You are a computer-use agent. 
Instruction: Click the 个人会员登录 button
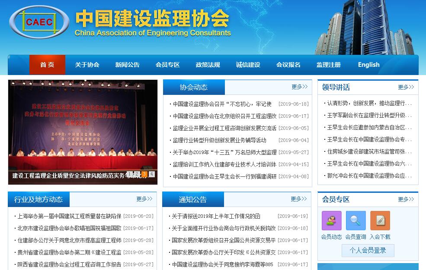[x=368, y=250]
